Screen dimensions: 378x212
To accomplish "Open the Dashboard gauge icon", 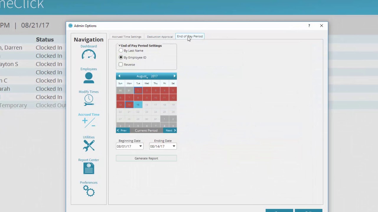I will pyautogui.click(x=89, y=54).
